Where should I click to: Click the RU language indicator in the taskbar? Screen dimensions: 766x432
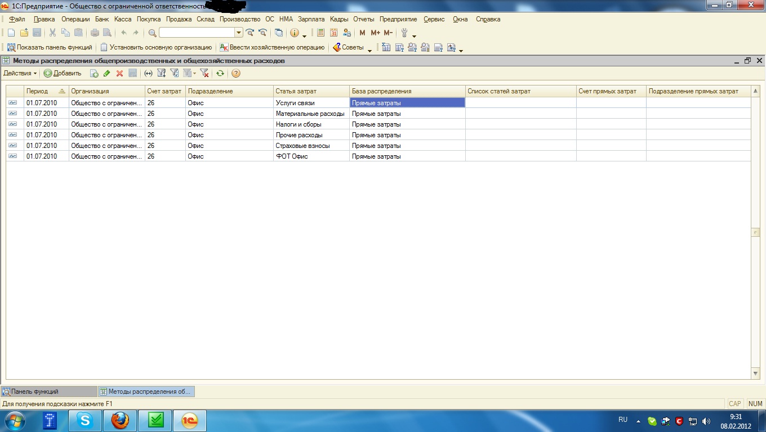point(623,420)
